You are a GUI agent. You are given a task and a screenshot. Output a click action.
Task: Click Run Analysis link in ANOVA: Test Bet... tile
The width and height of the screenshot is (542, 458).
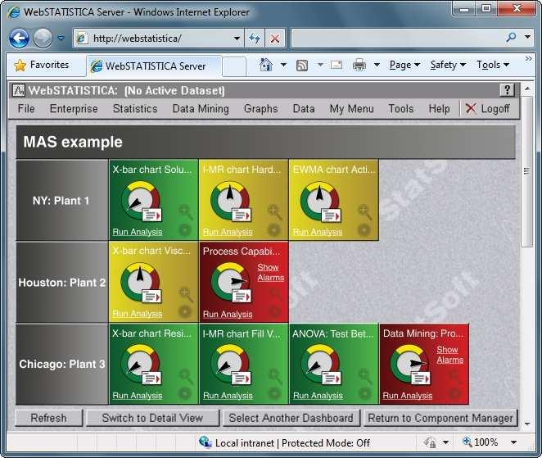coord(318,396)
